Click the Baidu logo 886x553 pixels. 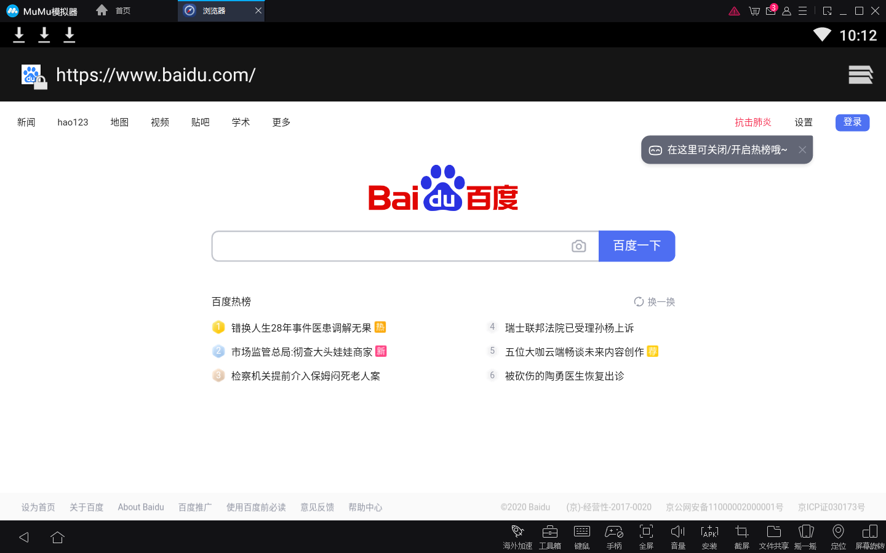point(443,188)
